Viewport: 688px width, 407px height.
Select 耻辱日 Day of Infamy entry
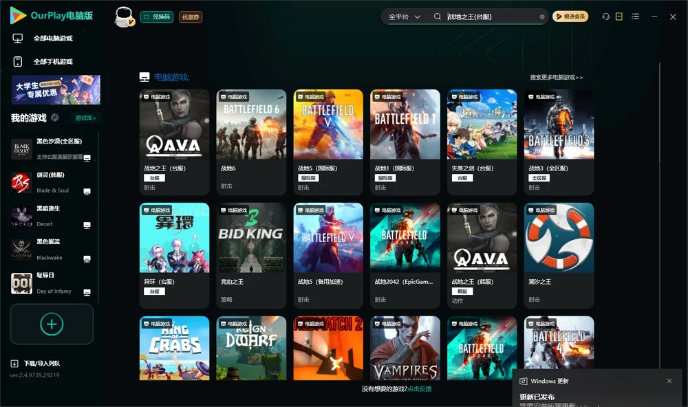pos(52,283)
